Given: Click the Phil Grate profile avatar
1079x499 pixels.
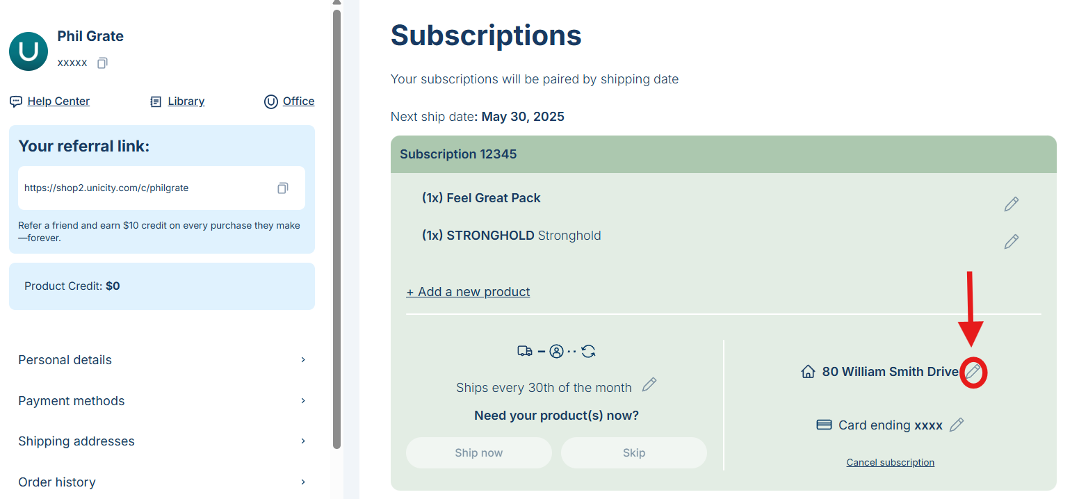Looking at the screenshot, I should (x=29, y=51).
